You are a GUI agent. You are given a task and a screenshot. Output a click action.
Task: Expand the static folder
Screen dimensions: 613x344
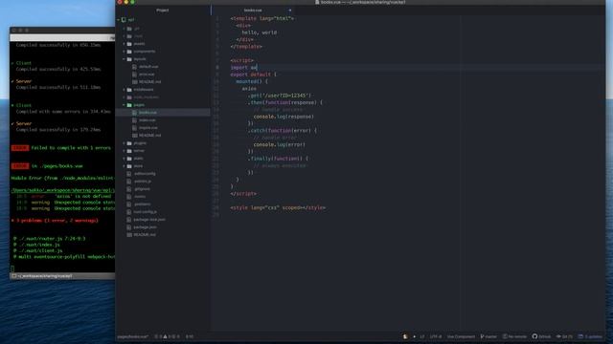[125, 159]
